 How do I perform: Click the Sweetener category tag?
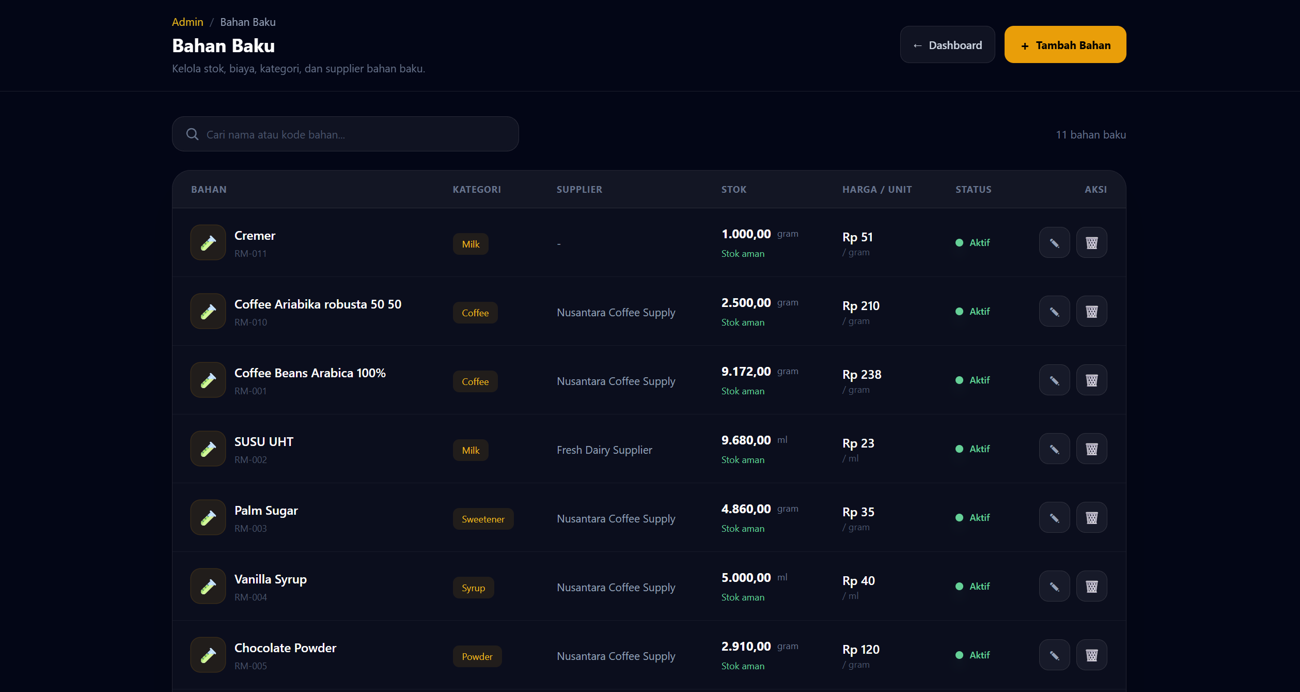pos(483,519)
